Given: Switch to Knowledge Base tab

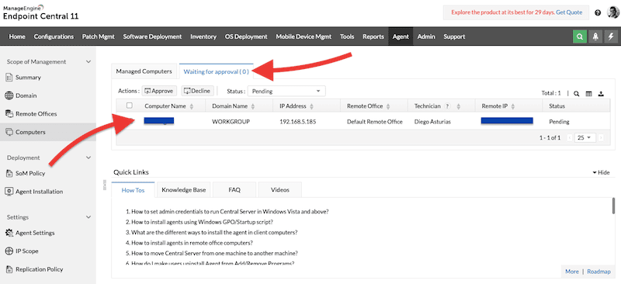Looking at the screenshot, I should [x=184, y=190].
